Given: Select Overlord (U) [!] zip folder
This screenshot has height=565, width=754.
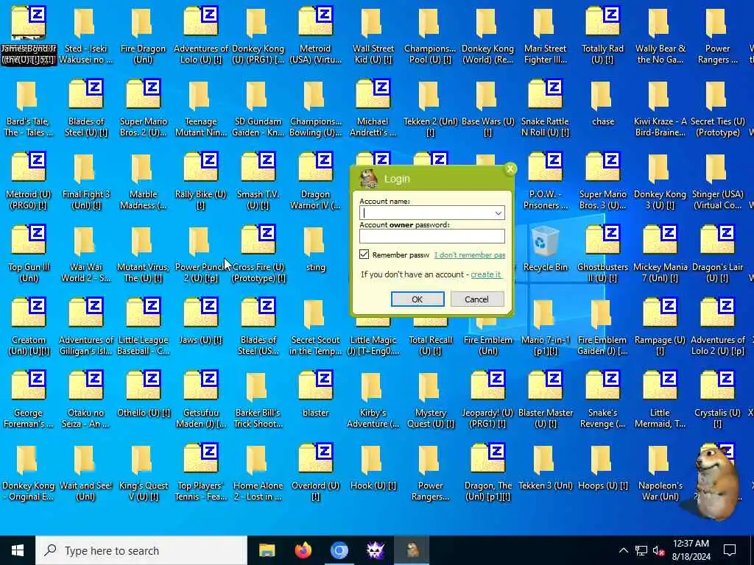Looking at the screenshot, I should click(315, 474).
